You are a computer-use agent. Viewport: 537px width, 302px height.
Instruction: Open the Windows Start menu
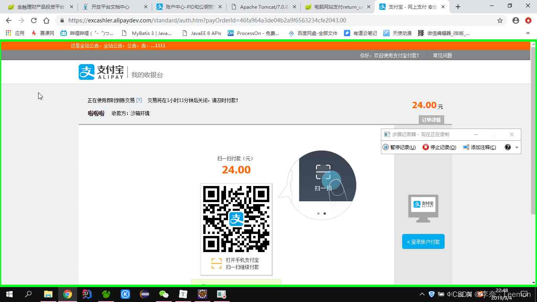[x=9, y=294]
